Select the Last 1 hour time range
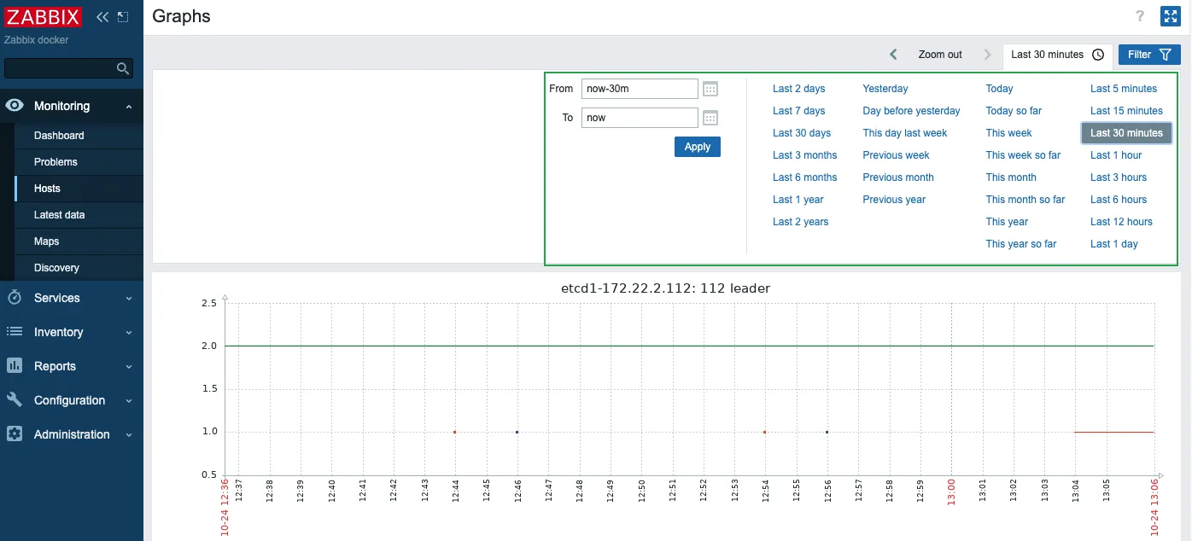This screenshot has height=541, width=1192. tap(1116, 154)
